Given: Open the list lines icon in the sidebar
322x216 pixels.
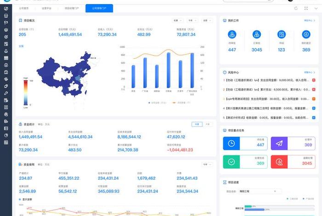Looking at the screenshot, I should point(6,128).
